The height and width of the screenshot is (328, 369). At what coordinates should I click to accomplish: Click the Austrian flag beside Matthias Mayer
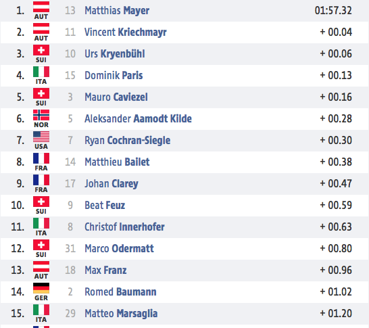(x=41, y=7)
